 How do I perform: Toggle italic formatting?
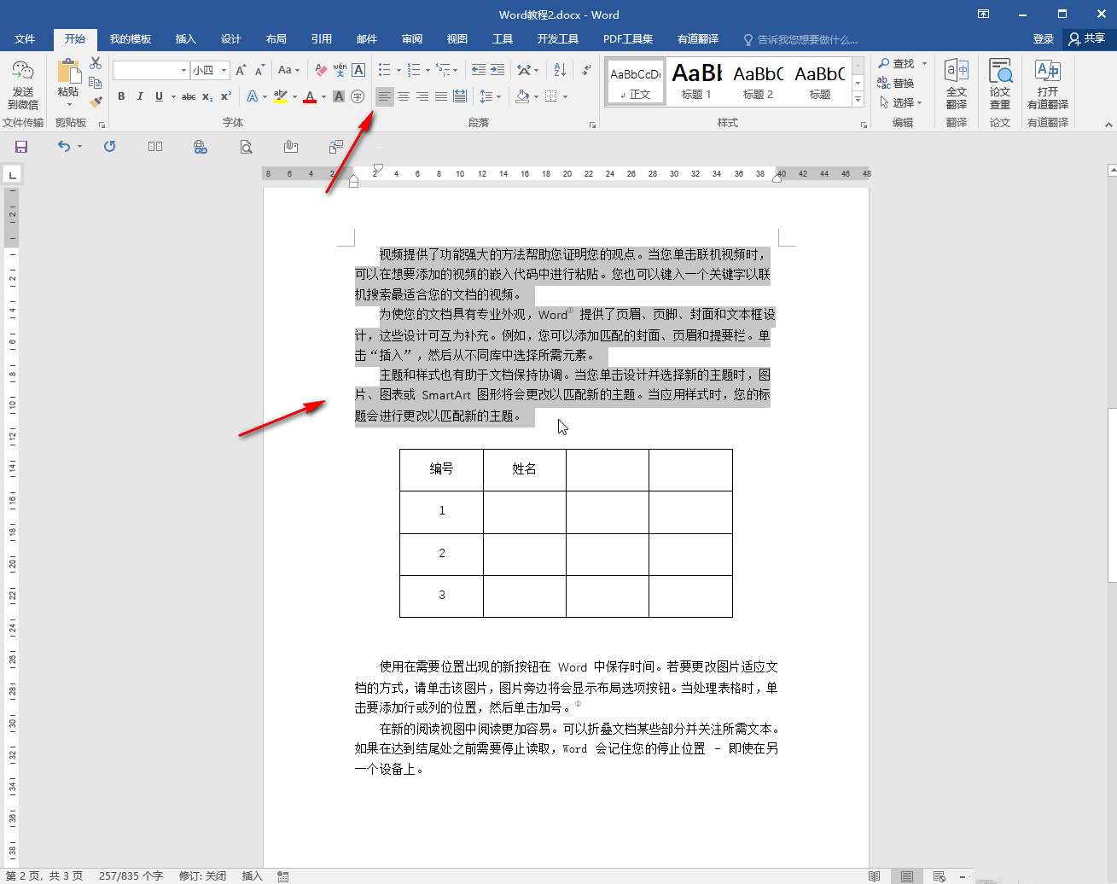(140, 96)
